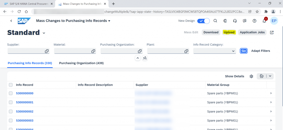Open details arrow for row 5300000002
This screenshot has height=130, width=283.
click(x=271, y=112)
